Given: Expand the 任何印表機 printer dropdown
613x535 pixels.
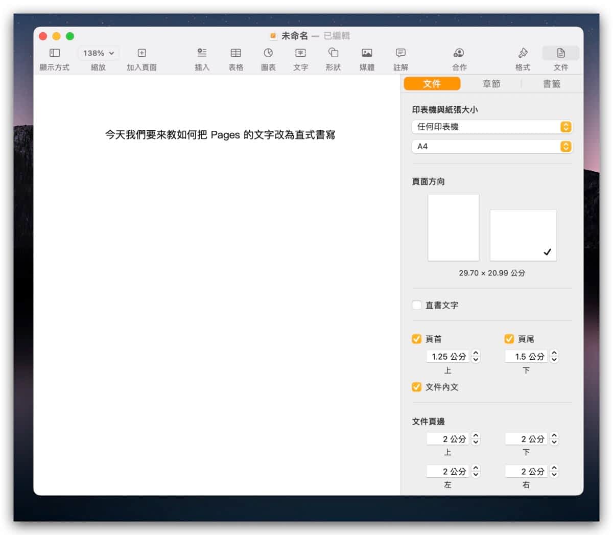Looking at the screenshot, I should point(491,127).
